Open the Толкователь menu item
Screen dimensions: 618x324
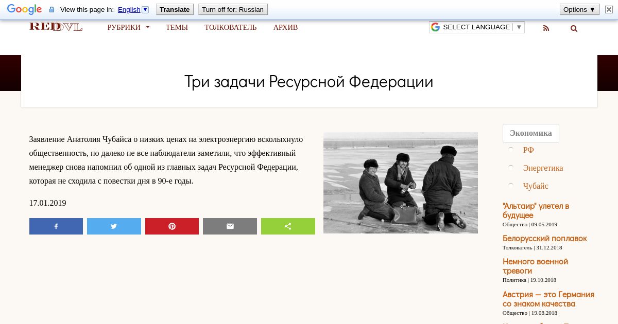[230, 27]
